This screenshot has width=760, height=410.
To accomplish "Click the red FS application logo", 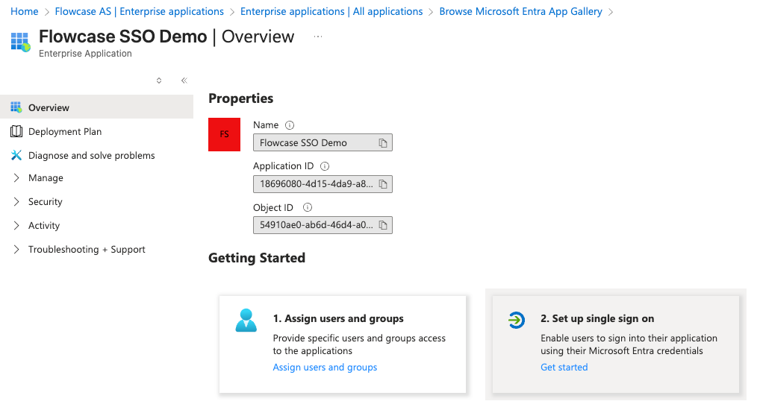I will click(225, 134).
